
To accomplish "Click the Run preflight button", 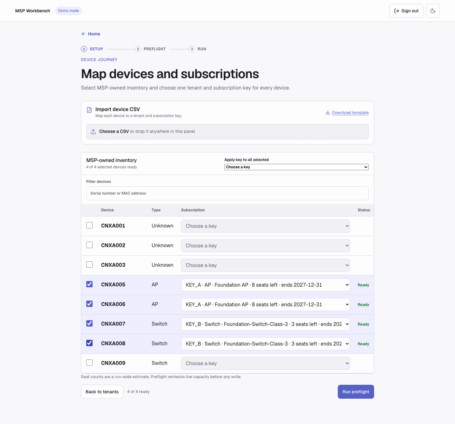I will coord(356,392).
